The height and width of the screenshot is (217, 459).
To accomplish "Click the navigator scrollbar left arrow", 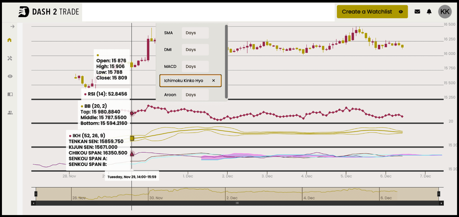I will point(33,203).
